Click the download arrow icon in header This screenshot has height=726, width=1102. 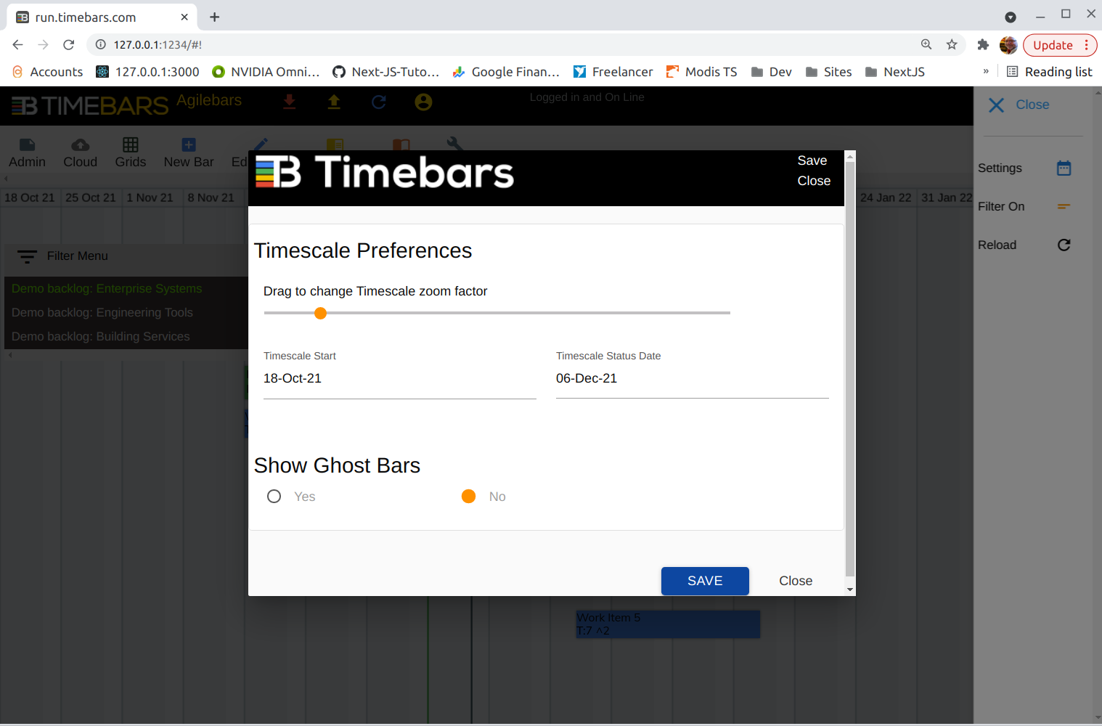point(289,102)
